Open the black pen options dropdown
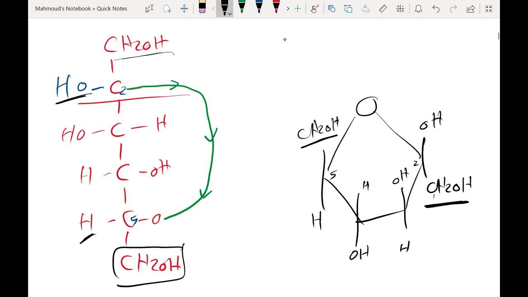528x297 pixels. [x=230, y=14]
